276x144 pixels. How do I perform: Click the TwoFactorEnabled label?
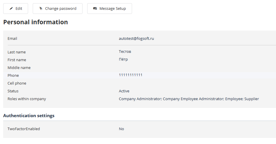(24, 129)
